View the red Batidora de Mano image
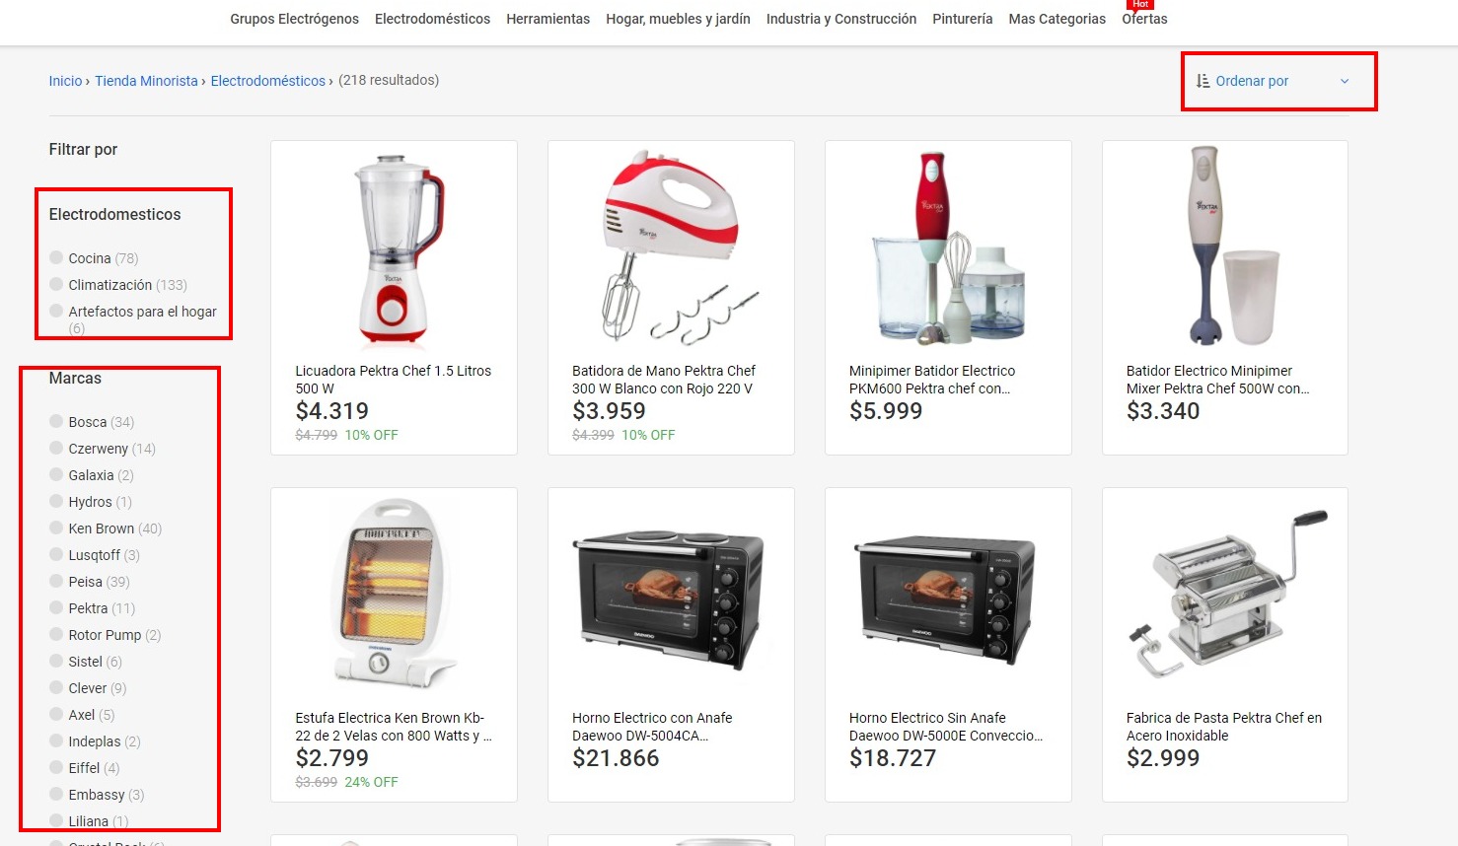This screenshot has height=846, width=1458. (672, 248)
